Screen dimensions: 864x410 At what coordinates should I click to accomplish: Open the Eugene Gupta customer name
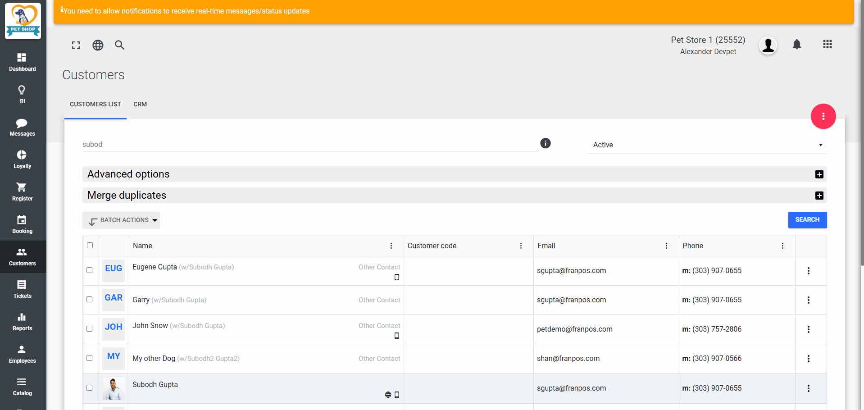(x=155, y=267)
